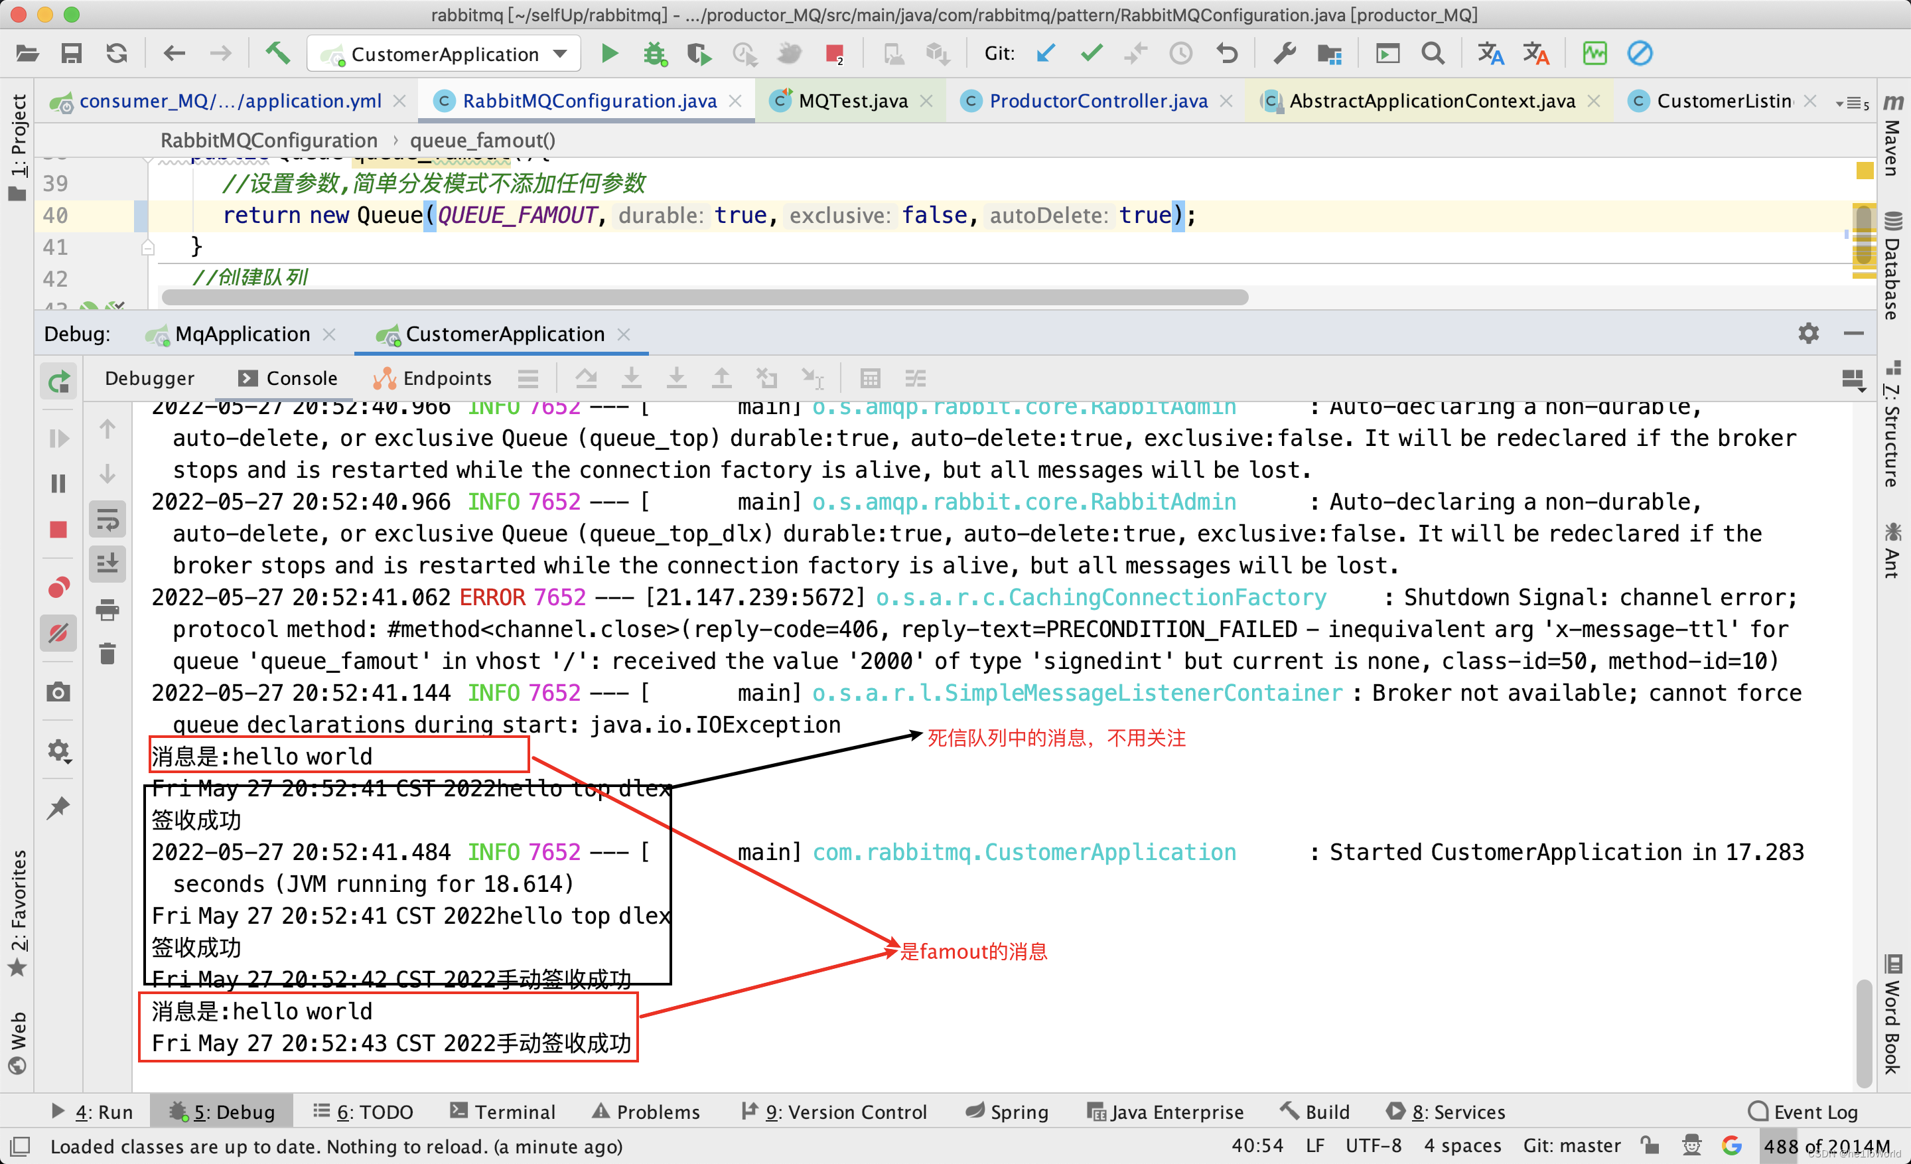Stop the debug process

coord(58,530)
